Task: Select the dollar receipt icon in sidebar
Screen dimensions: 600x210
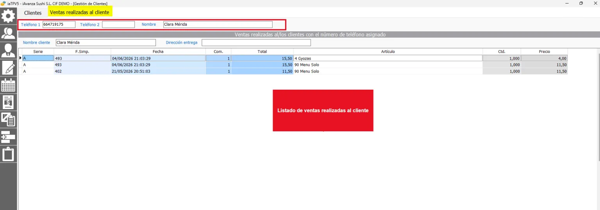Action: pos(8,102)
